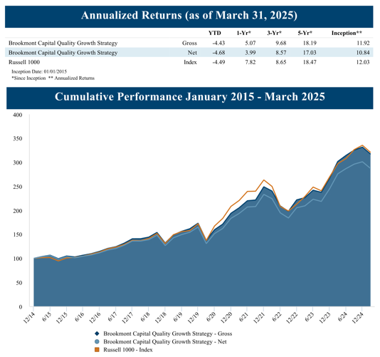
Task: Click the 250 y-axis label
Action: 18,187
